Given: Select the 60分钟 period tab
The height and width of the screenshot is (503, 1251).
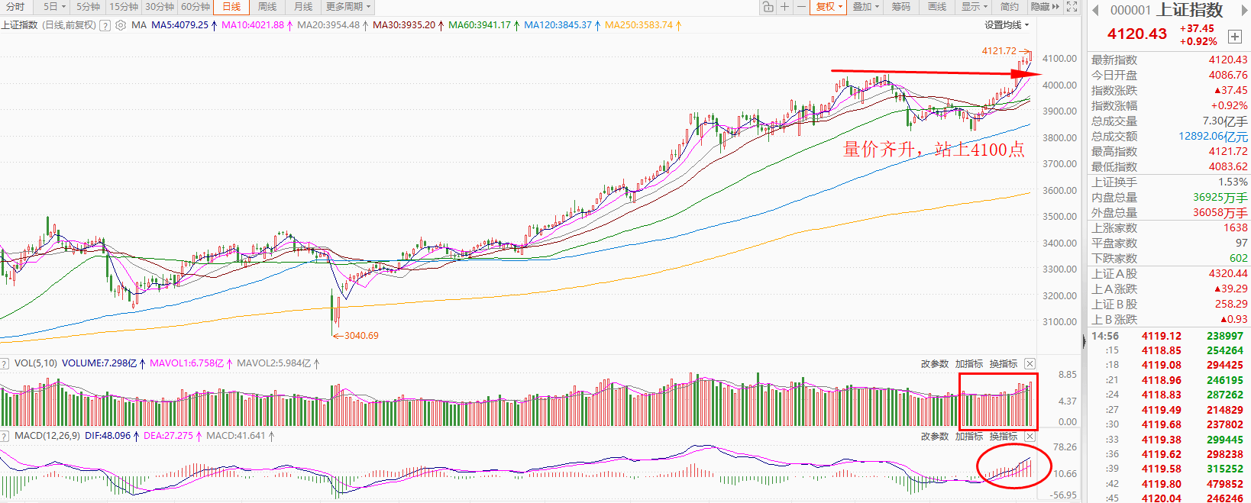Looking at the screenshot, I should pos(196,7).
